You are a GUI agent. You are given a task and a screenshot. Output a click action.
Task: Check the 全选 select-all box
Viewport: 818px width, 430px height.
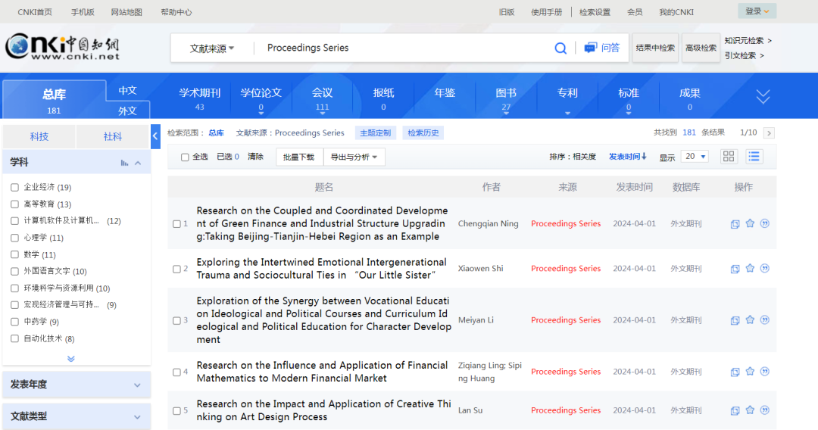pos(185,157)
